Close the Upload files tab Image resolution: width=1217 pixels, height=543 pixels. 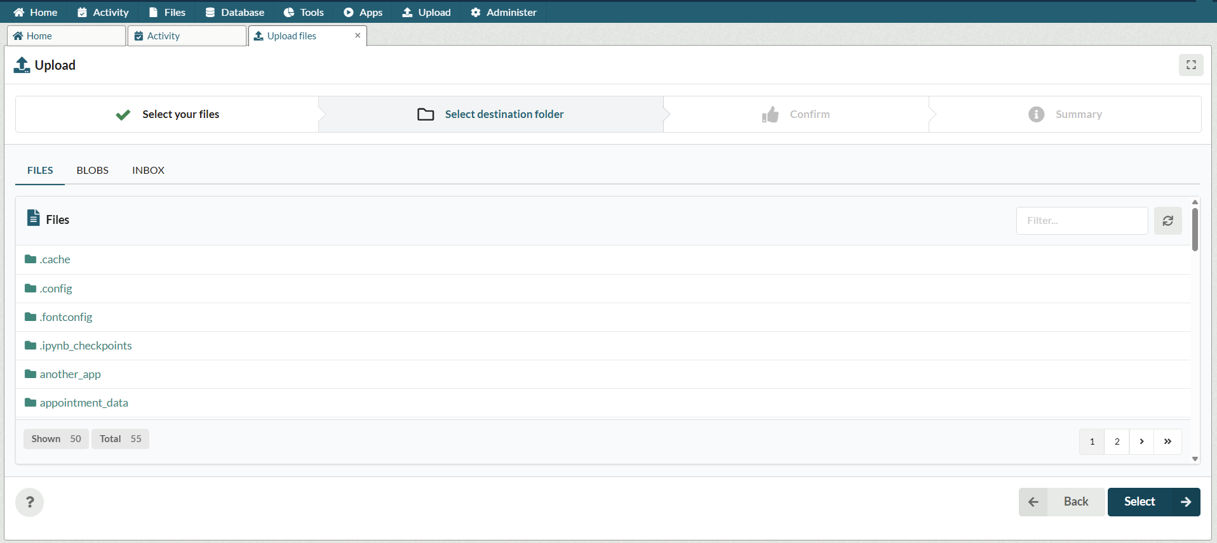[358, 36]
